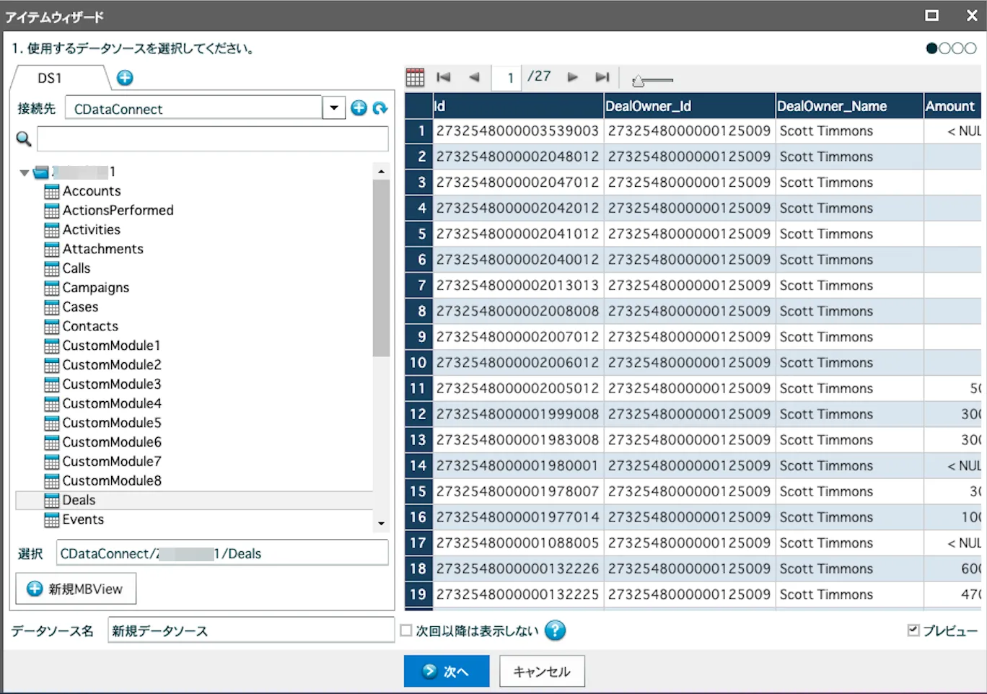Screen dimensions: 987x694
Task: Add a new connection with the blue plus
Action: pos(359,107)
